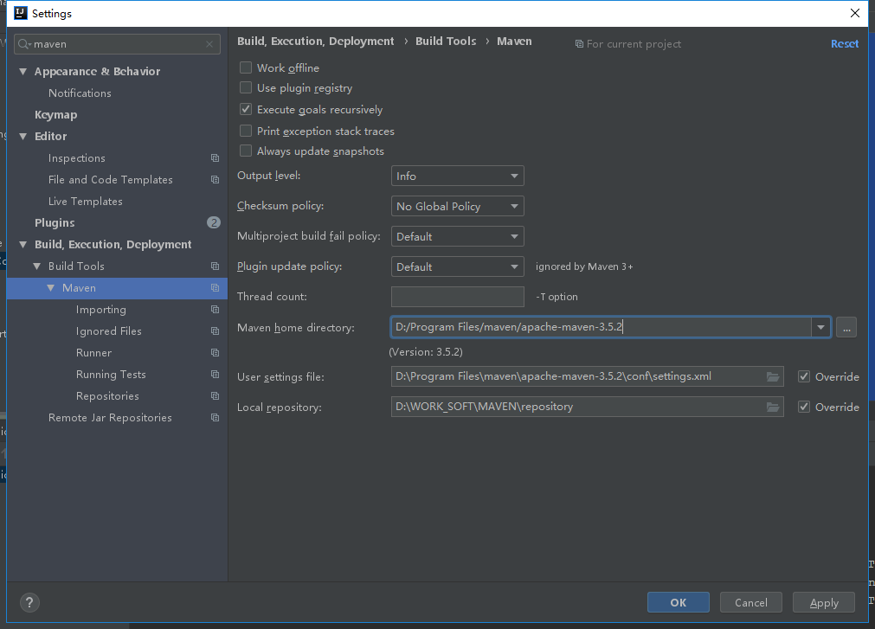Open the Plugins settings page
875x629 pixels.
click(55, 223)
